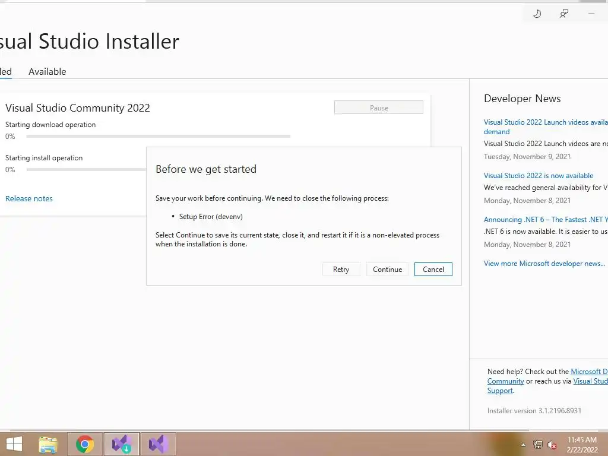Click Visual Studio Community 2022 title
Screen dimensions: 608x456
point(78,108)
